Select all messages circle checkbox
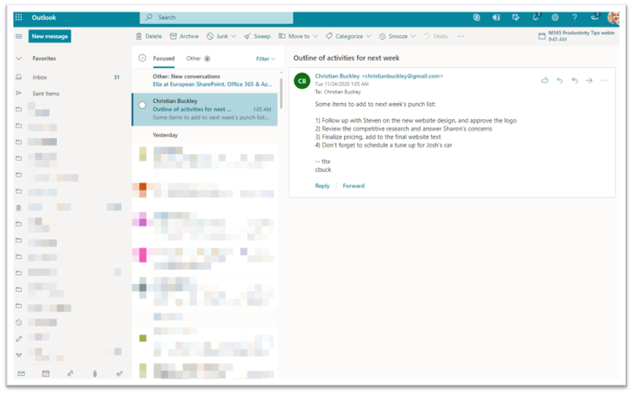633x394 pixels. click(x=142, y=59)
